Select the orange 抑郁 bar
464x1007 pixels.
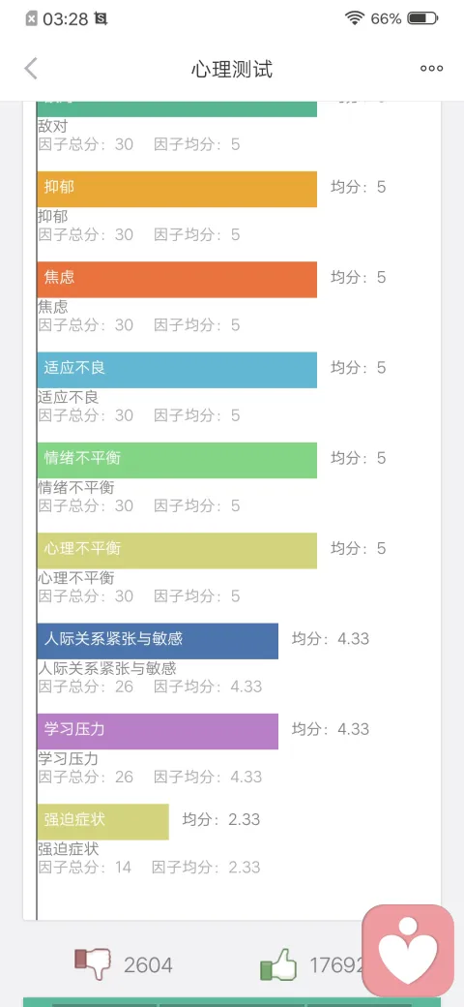click(x=177, y=189)
